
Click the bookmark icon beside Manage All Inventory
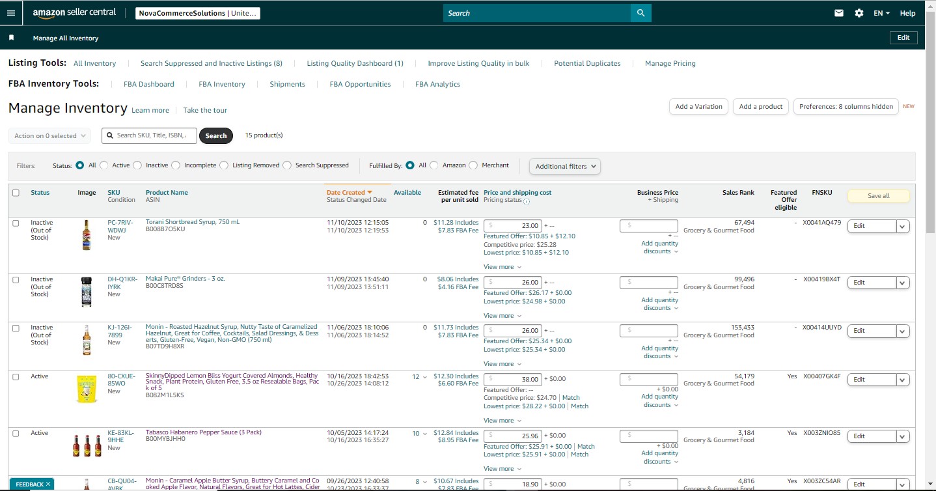[11, 38]
